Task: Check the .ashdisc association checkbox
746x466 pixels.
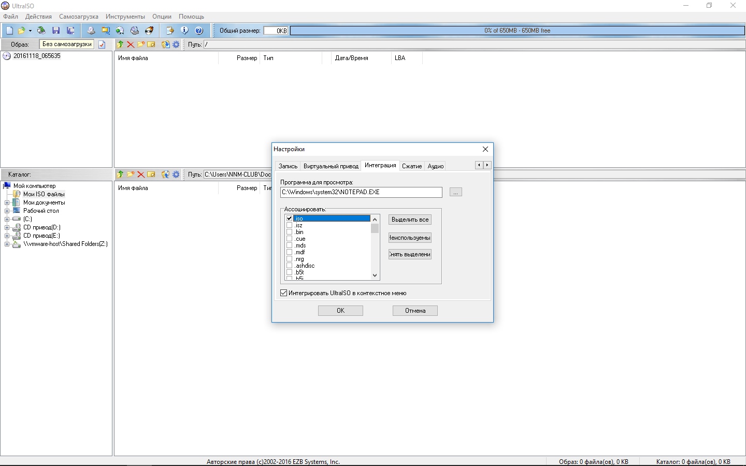Action: click(x=290, y=266)
